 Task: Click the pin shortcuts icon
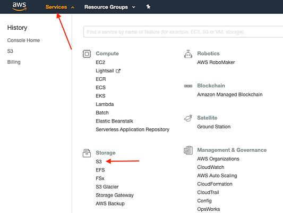click(x=148, y=7)
